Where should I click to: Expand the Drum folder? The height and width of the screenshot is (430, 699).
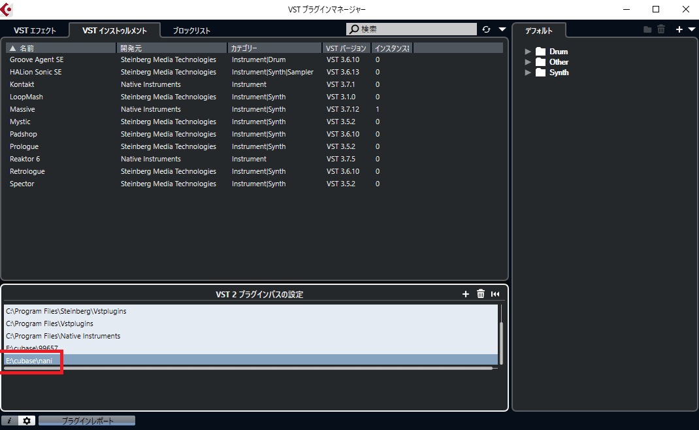coord(528,51)
